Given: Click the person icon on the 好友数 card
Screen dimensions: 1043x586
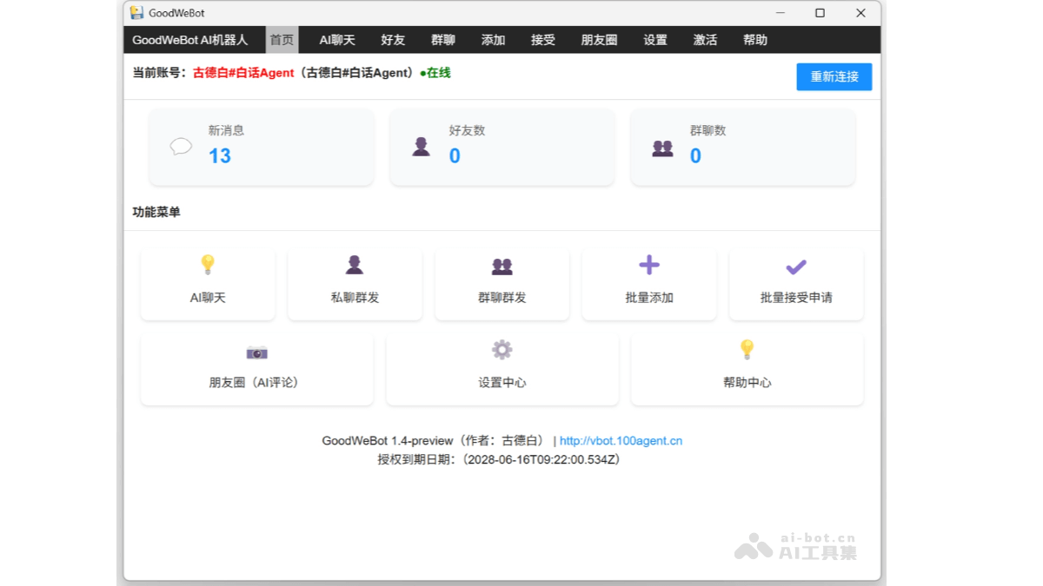Looking at the screenshot, I should click(x=421, y=145).
